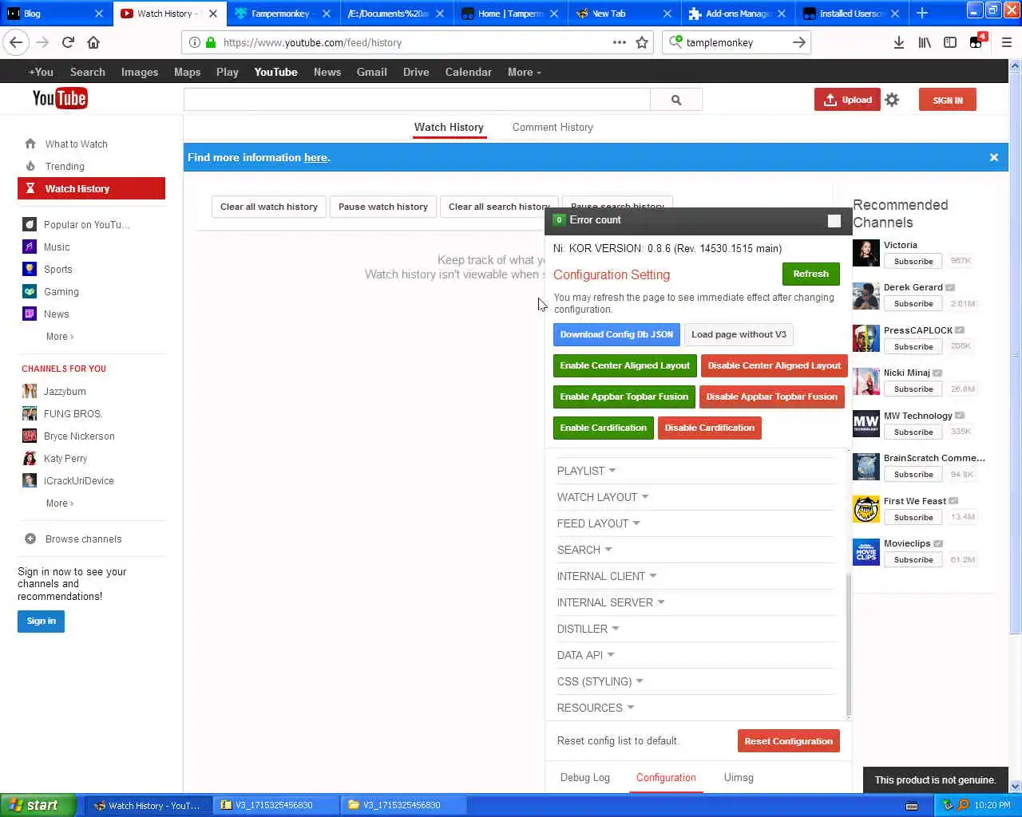Open PressCAPLOCK channel avatar
1022x817 pixels.
click(866, 338)
